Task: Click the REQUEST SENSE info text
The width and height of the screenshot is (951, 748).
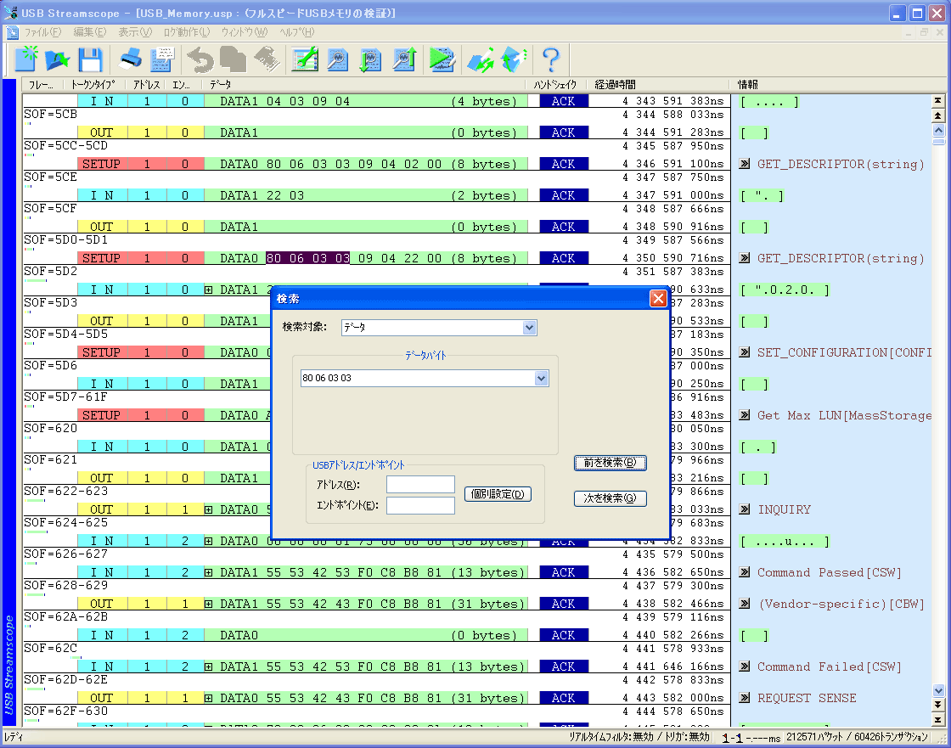Action: click(807, 698)
